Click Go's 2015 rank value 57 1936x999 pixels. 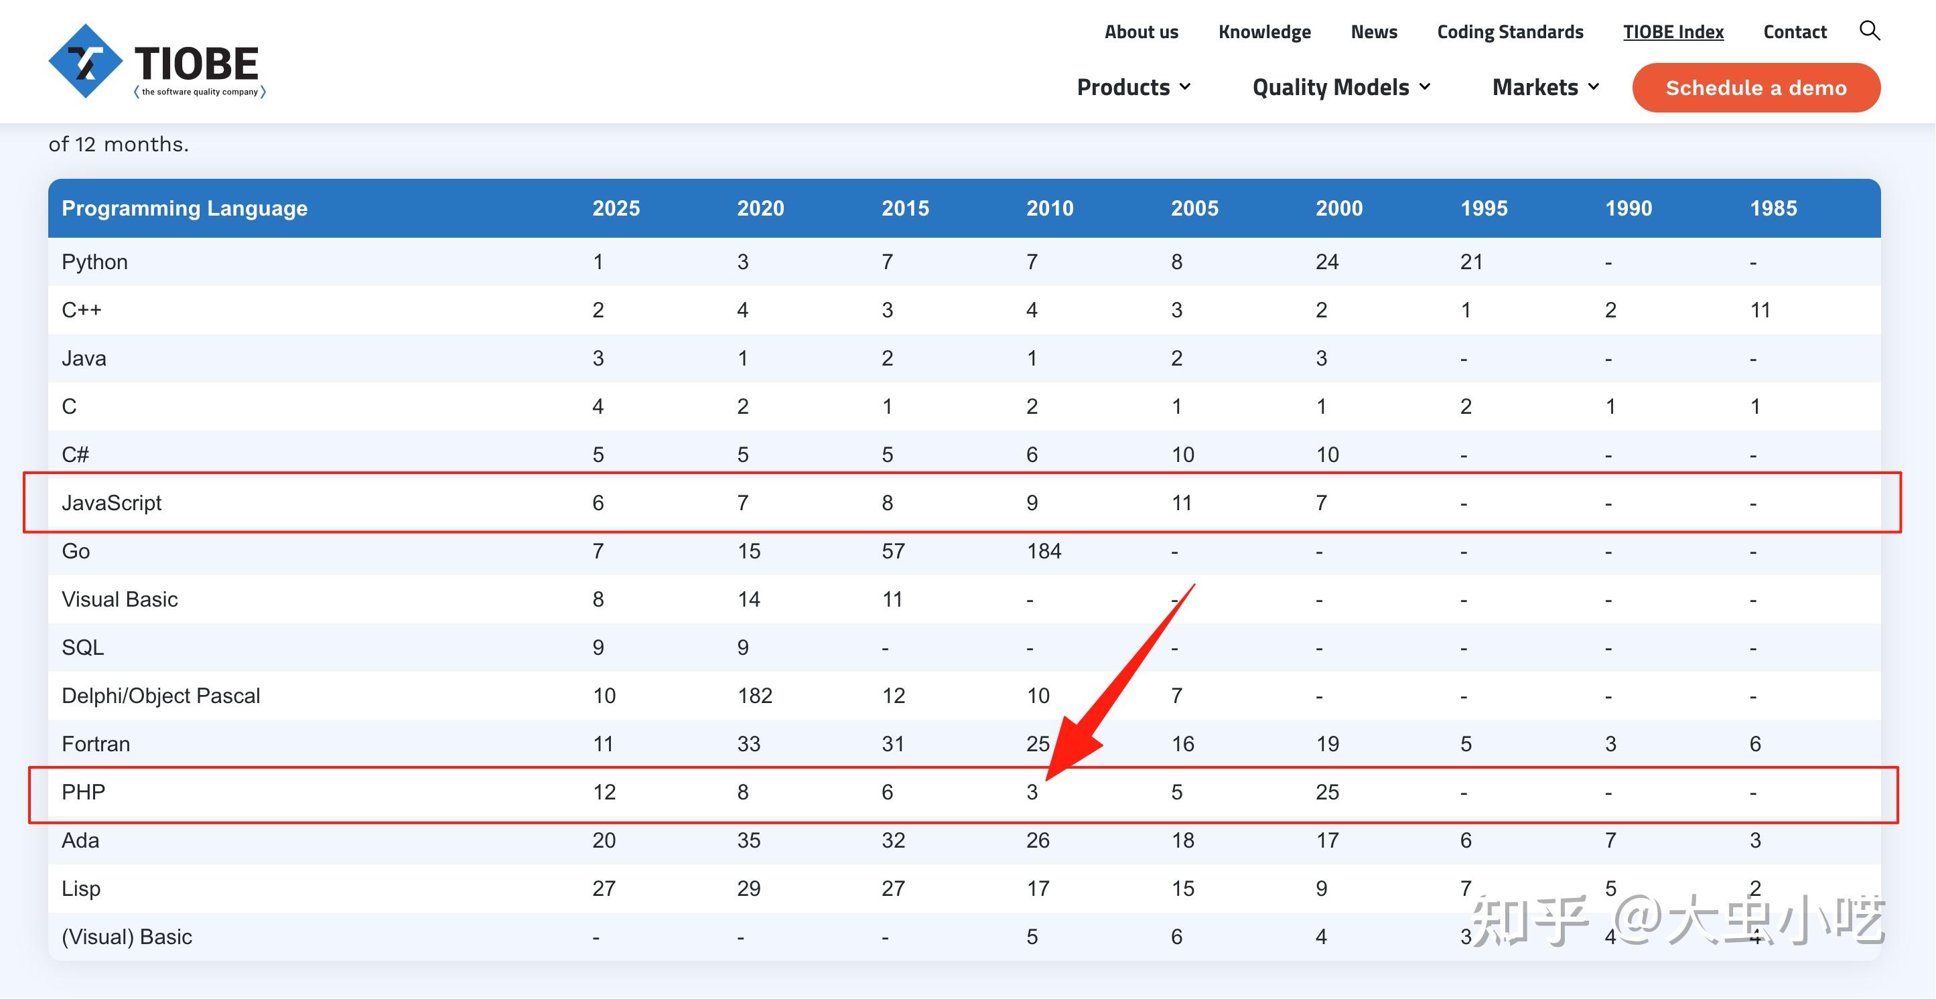coord(893,551)
